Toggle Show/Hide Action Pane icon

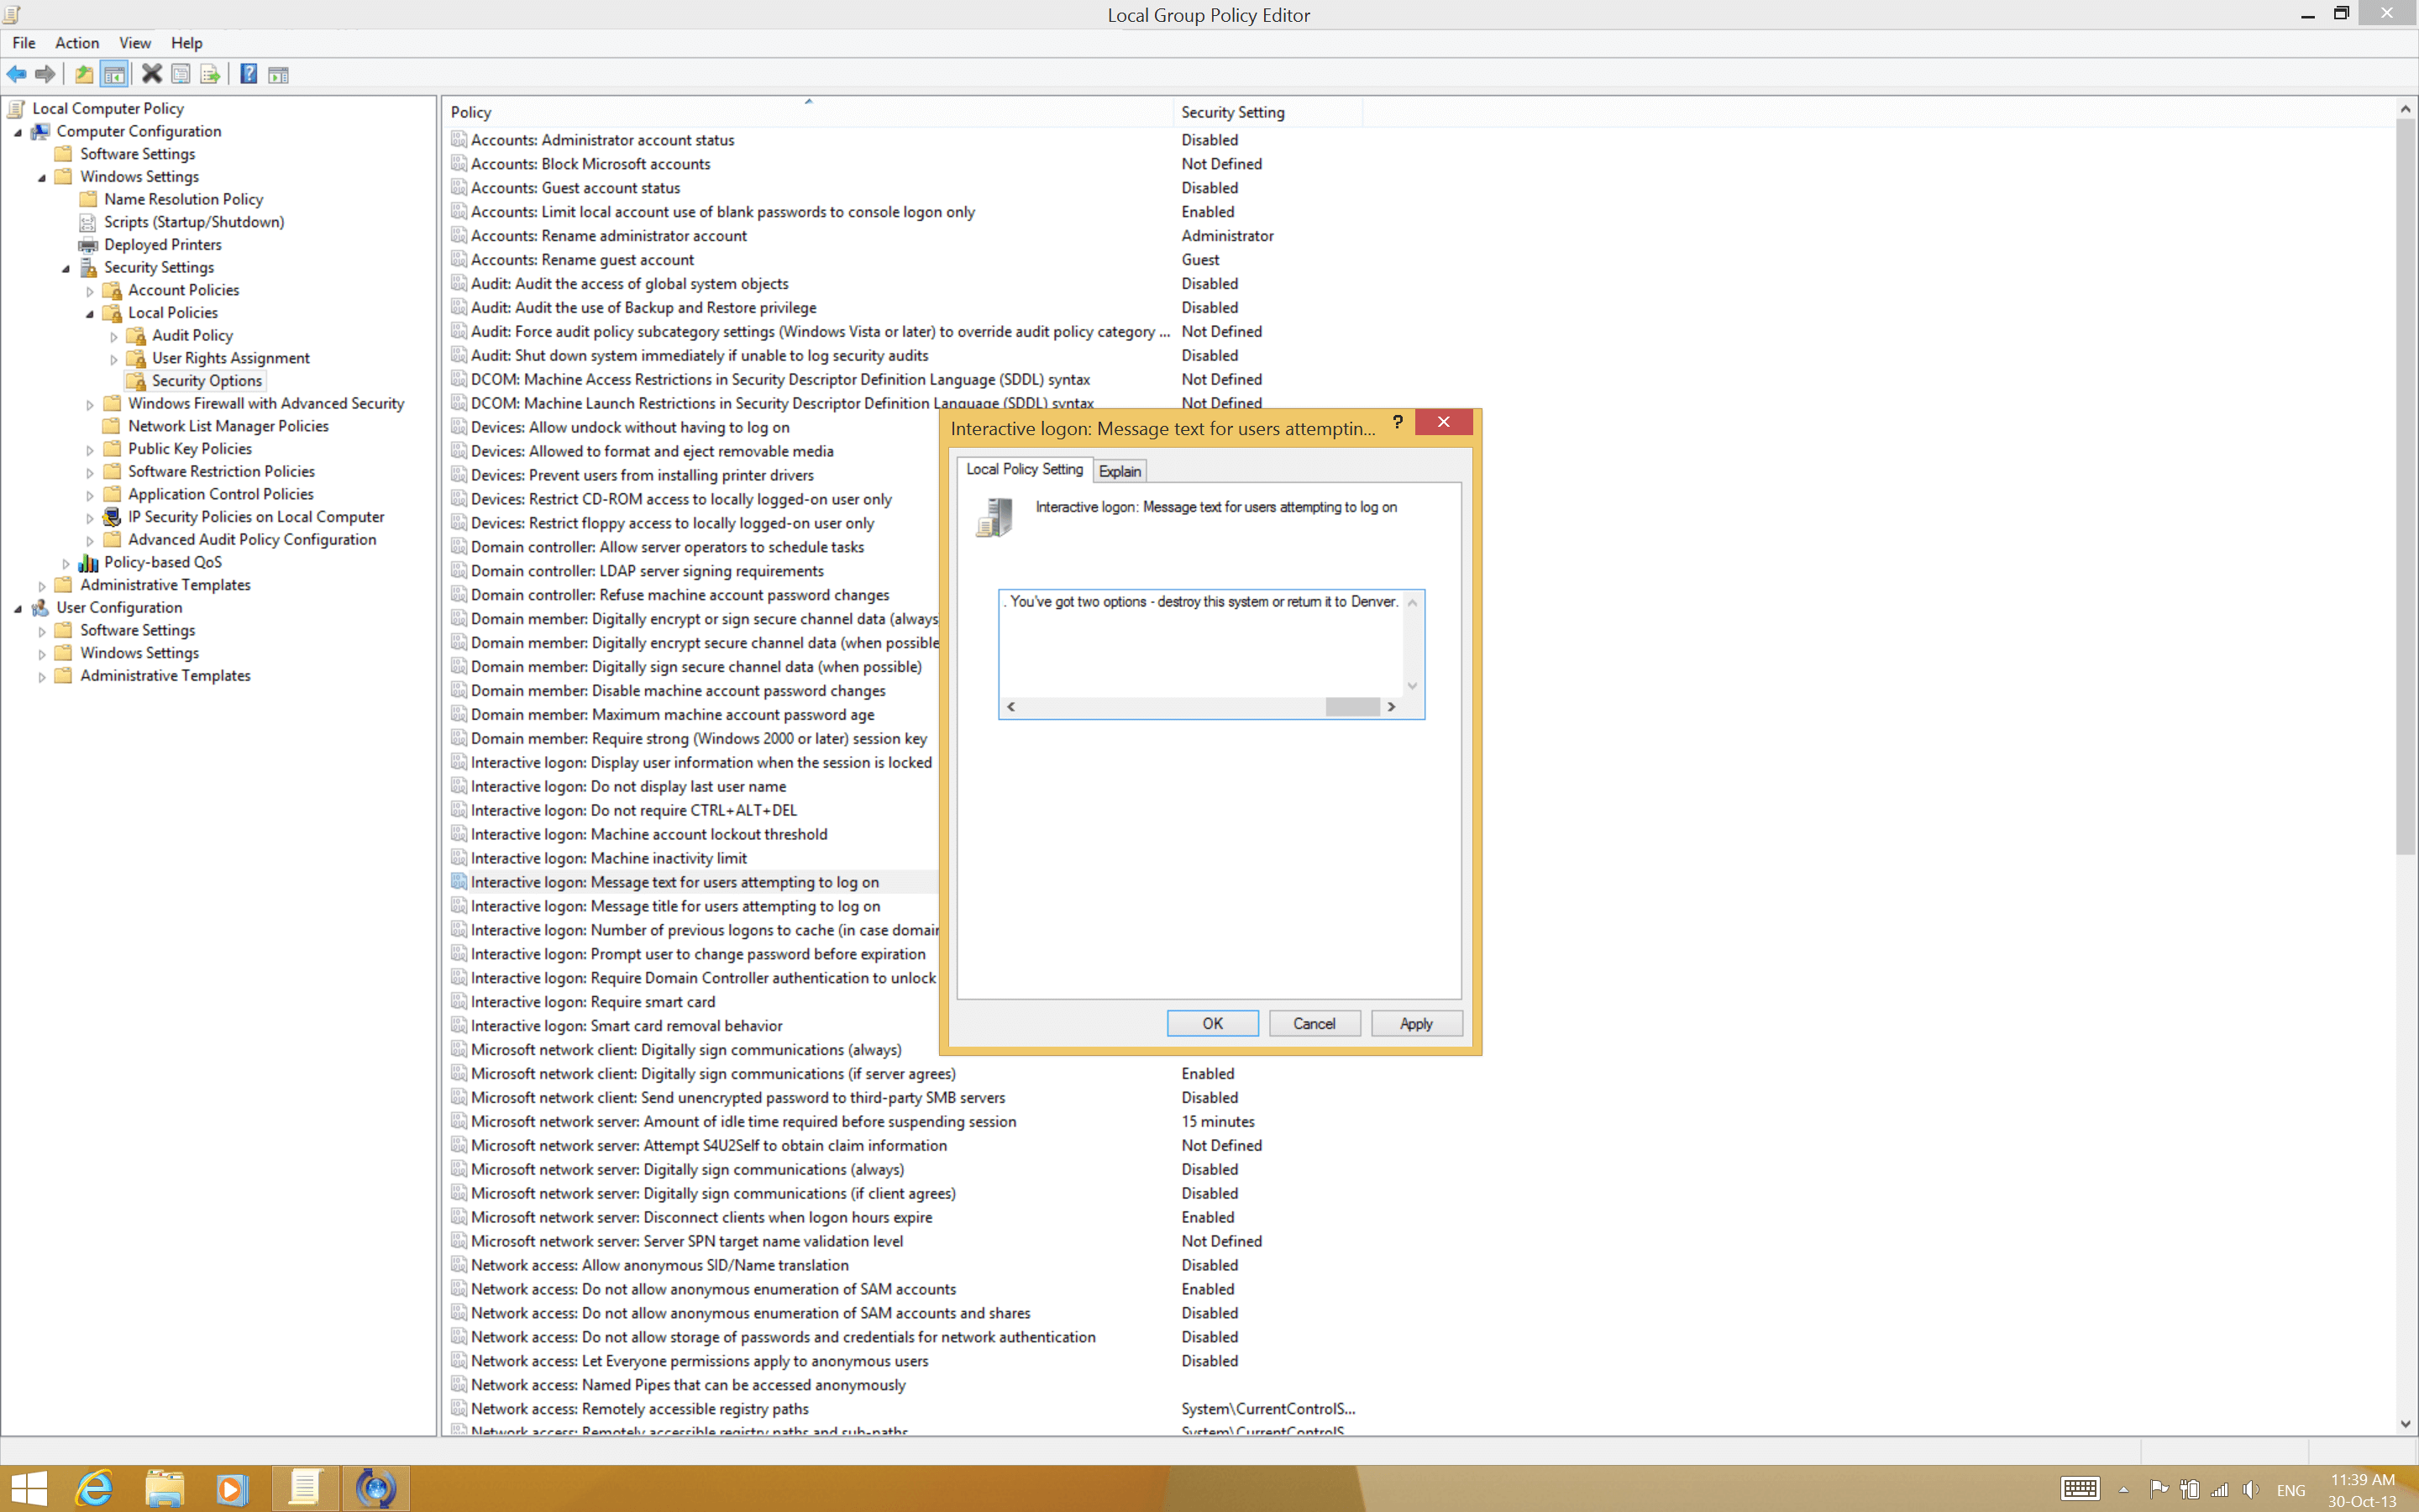[x=278, y=74]
